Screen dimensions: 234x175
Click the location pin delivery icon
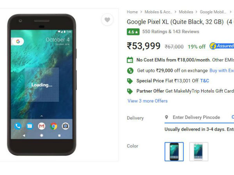167,117
